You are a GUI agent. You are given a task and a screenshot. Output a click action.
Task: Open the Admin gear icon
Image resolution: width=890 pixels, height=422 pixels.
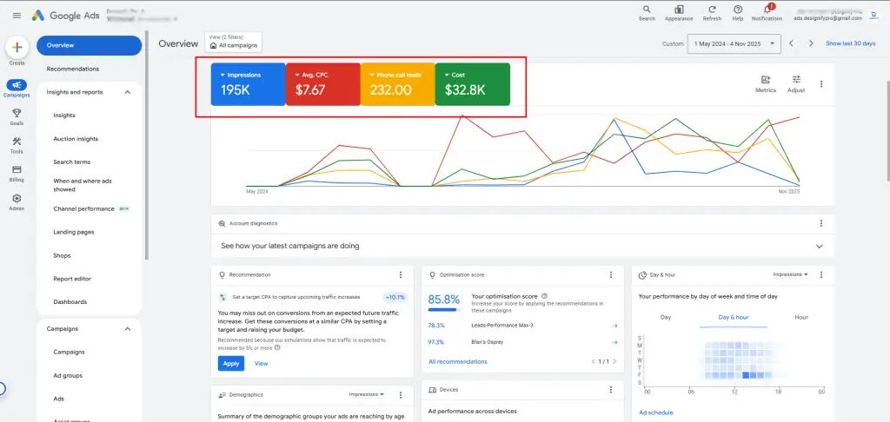[17, 198]
